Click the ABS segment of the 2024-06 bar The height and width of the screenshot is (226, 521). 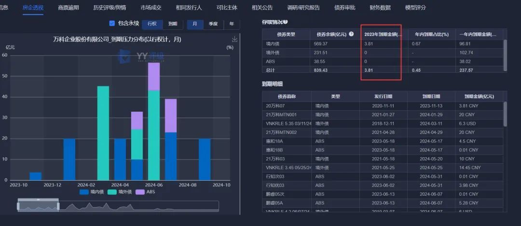pos(154,77)
